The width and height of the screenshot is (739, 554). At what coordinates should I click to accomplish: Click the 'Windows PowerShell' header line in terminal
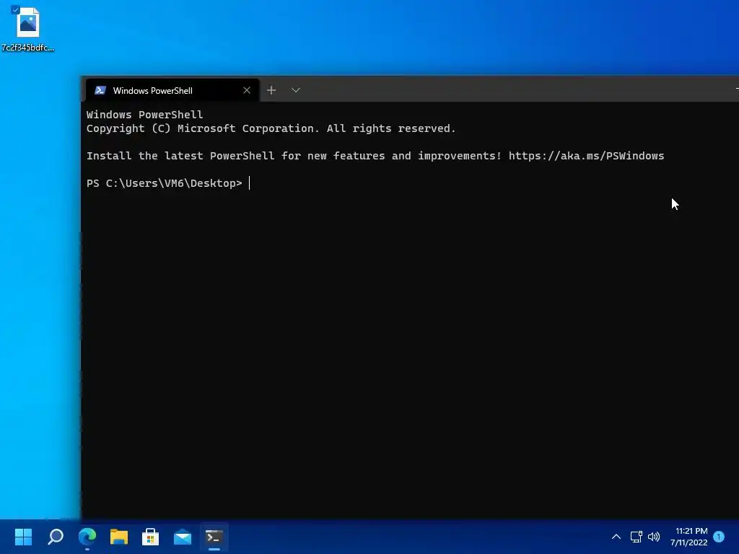[x=144, y=115]
